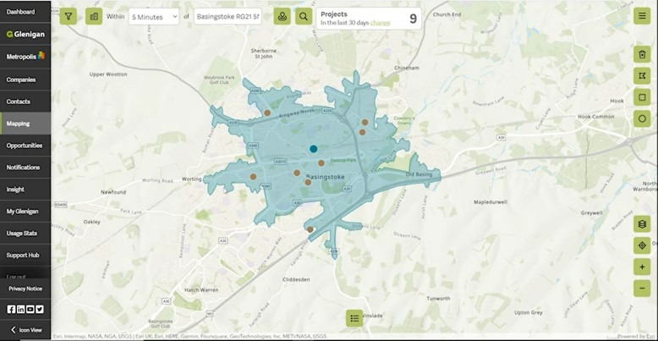Click the change link in Projects card
The width and height of the screenshot is (658, 341).
click(381, 23)
